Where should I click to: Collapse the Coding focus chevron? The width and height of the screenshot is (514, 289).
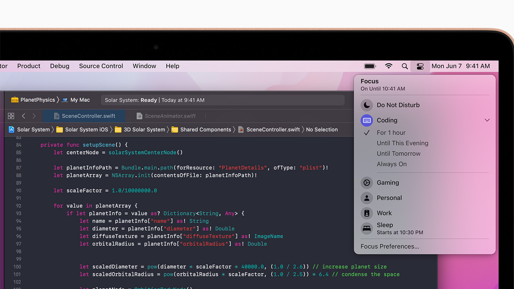(x=487, y=120)
